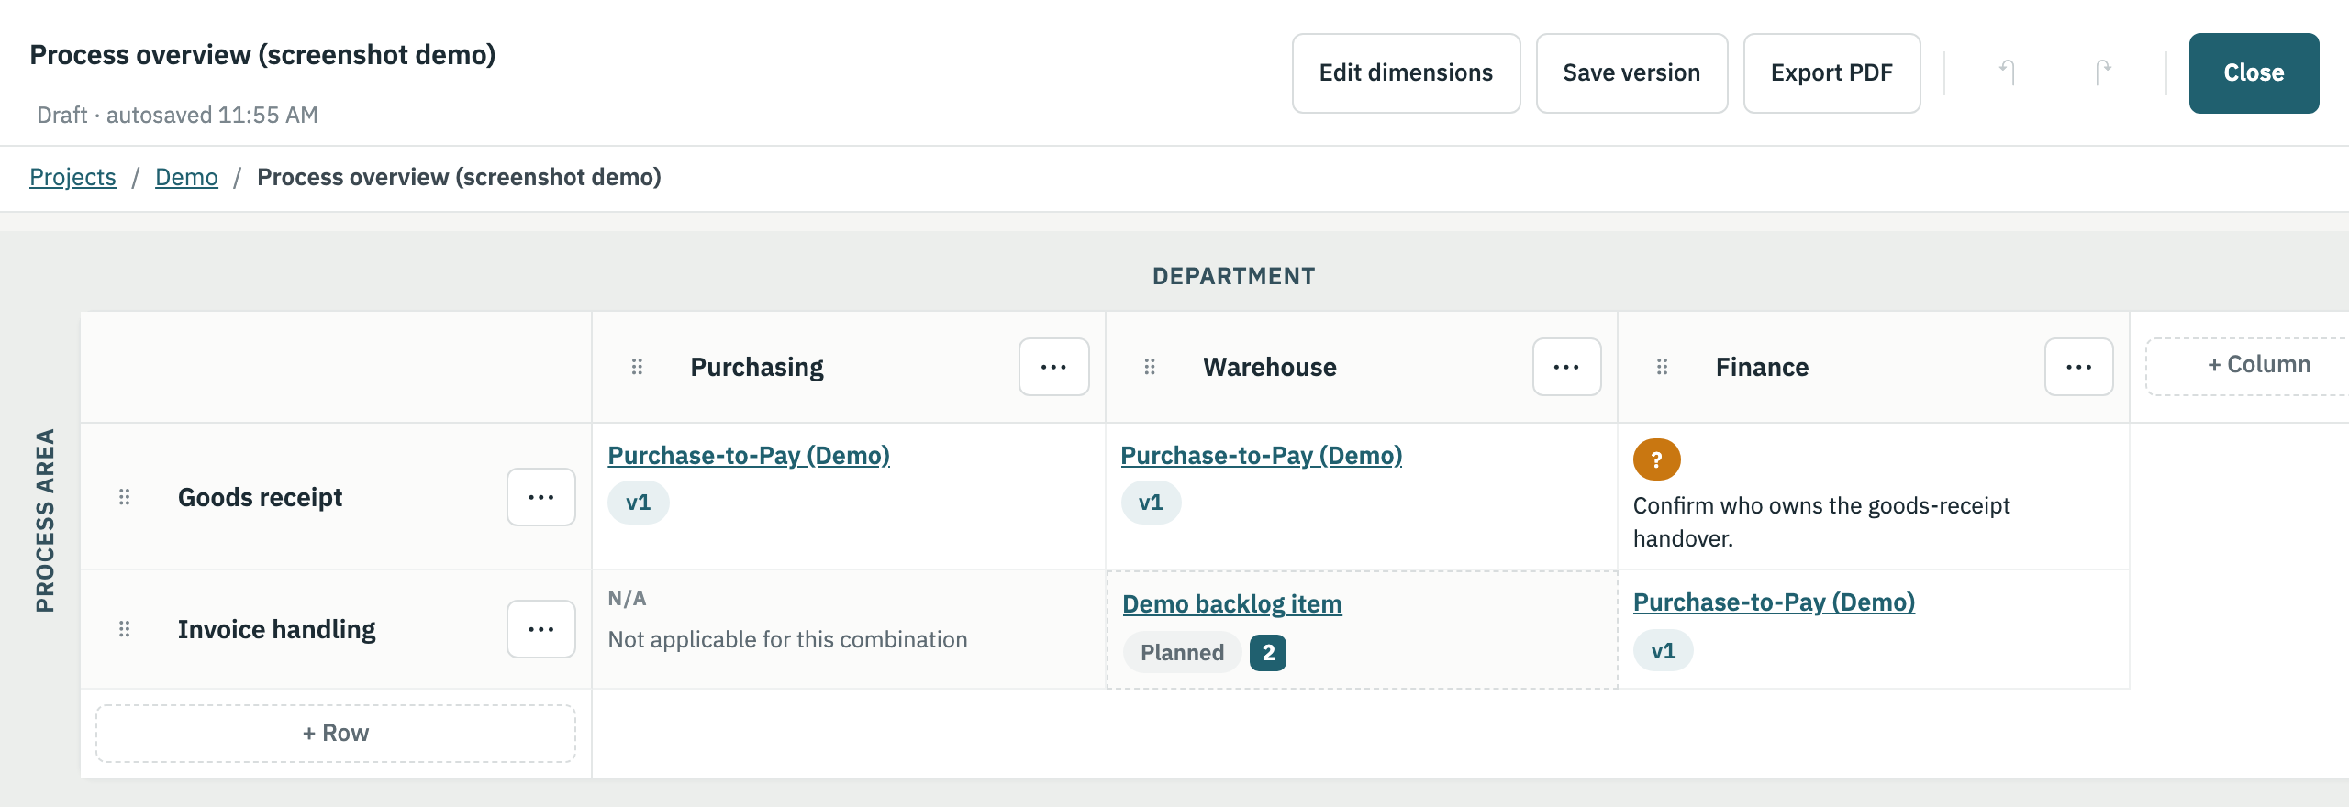Click the N/A label in Purchasing cell

[x=627, y=598]
